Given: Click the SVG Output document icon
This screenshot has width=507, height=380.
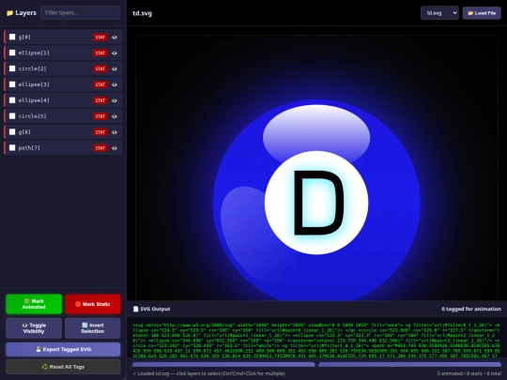Looking at the screenshot, I should 136,309.
